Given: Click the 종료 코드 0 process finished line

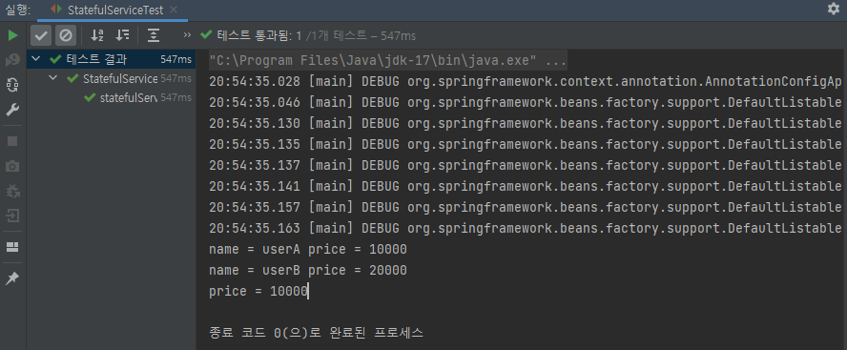Looking at the screenshot, I should (x=316, y=333).
